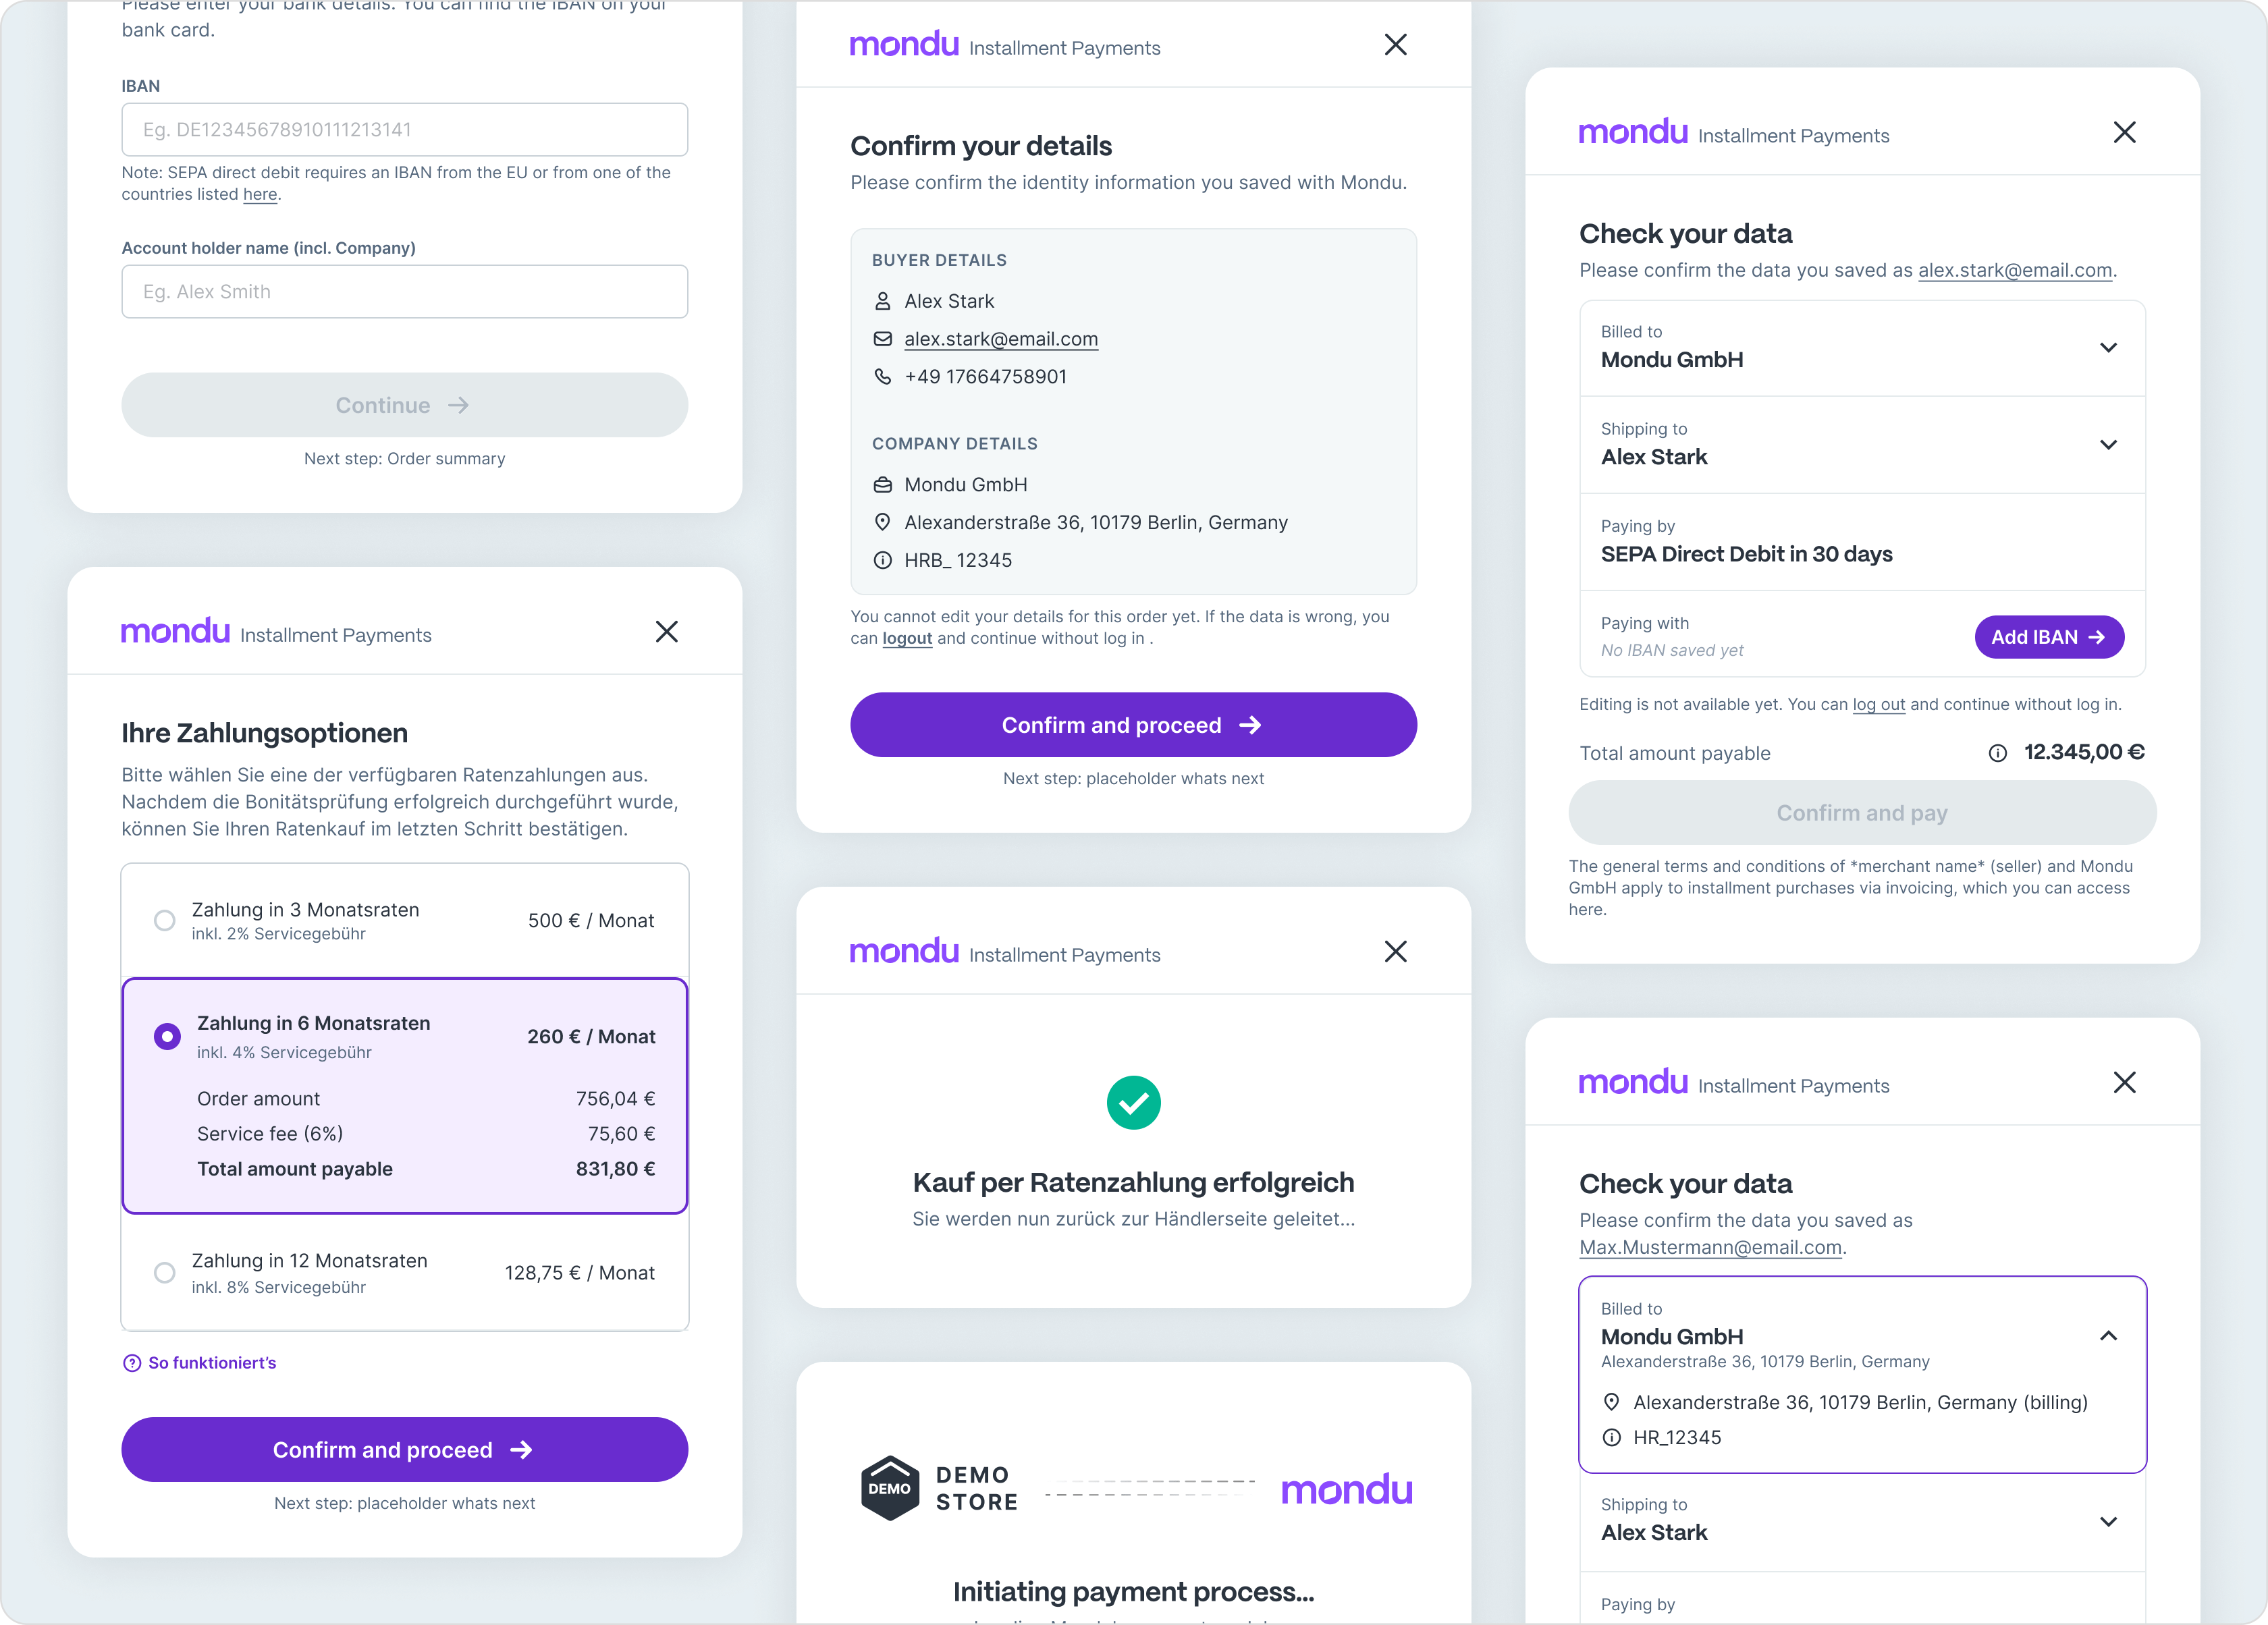Image resolution: width=2268 pixels, height=1625 pixels.
Task: Select the 3 Monatsraten payment option
Action: click(165, 920)
